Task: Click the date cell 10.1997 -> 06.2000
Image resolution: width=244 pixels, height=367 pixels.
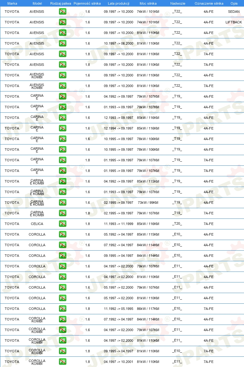Action: [x=119, y=43]
